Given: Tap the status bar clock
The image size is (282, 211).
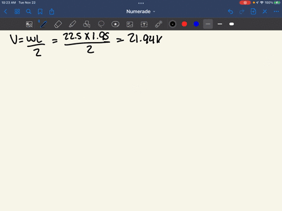Looking at the screenshot, I should point(9,2).
